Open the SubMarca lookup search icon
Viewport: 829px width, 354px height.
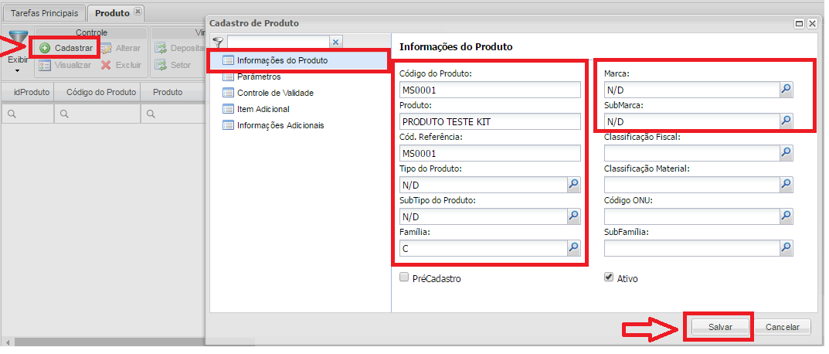786,121
